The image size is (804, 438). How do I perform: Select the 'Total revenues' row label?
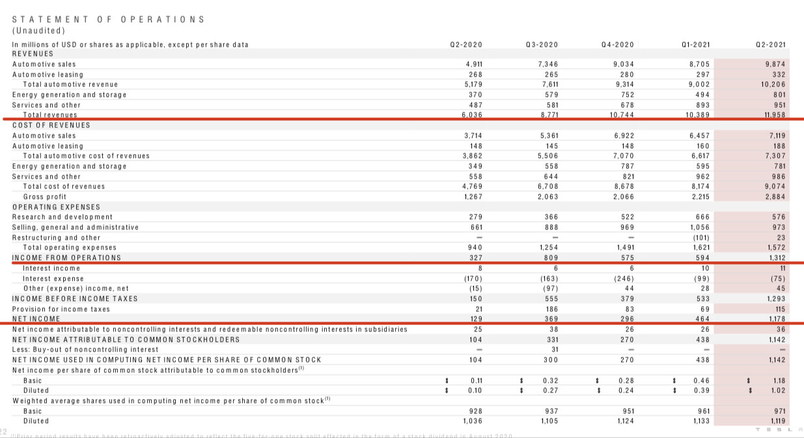50,114
